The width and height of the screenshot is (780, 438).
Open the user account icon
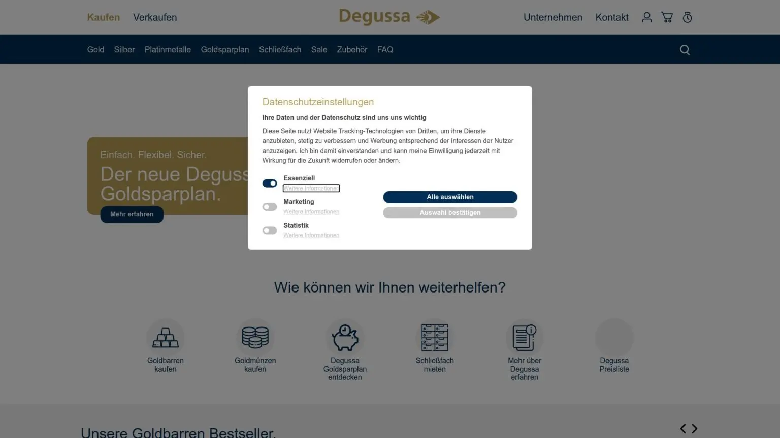click(x=646, y=17)
